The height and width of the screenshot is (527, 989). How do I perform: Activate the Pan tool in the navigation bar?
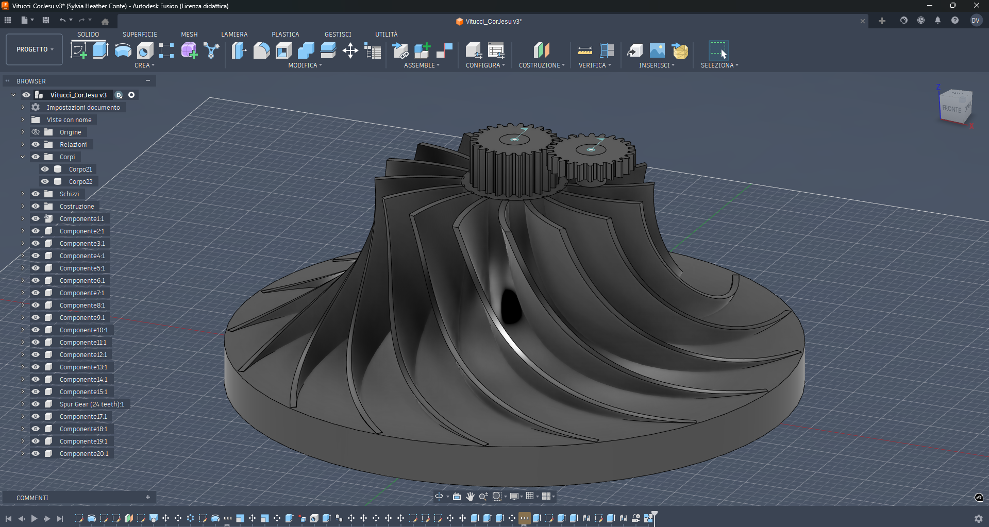470,496
